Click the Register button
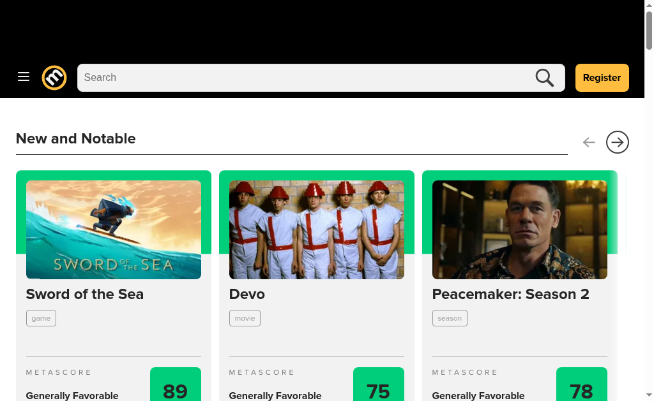The height and width of the screenshot is (401, 654). pos(602,78)
